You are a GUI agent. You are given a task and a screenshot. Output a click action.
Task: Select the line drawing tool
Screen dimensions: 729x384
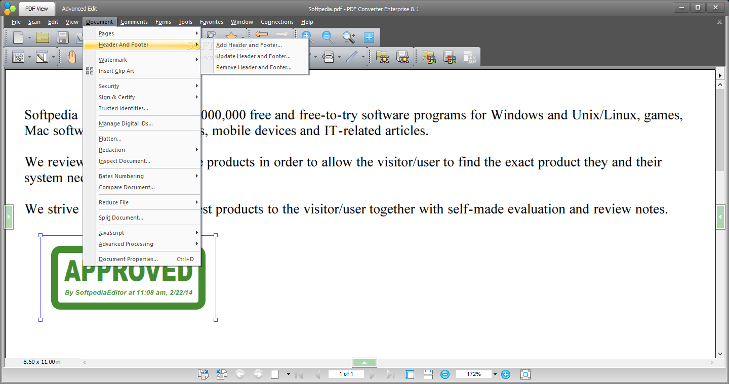click(352, 57)
